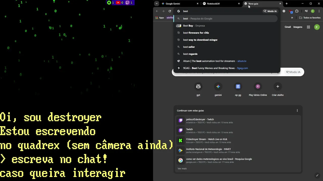Click the Twitch counter icon in overlay
Screen dimensions: 323x181
127,3
